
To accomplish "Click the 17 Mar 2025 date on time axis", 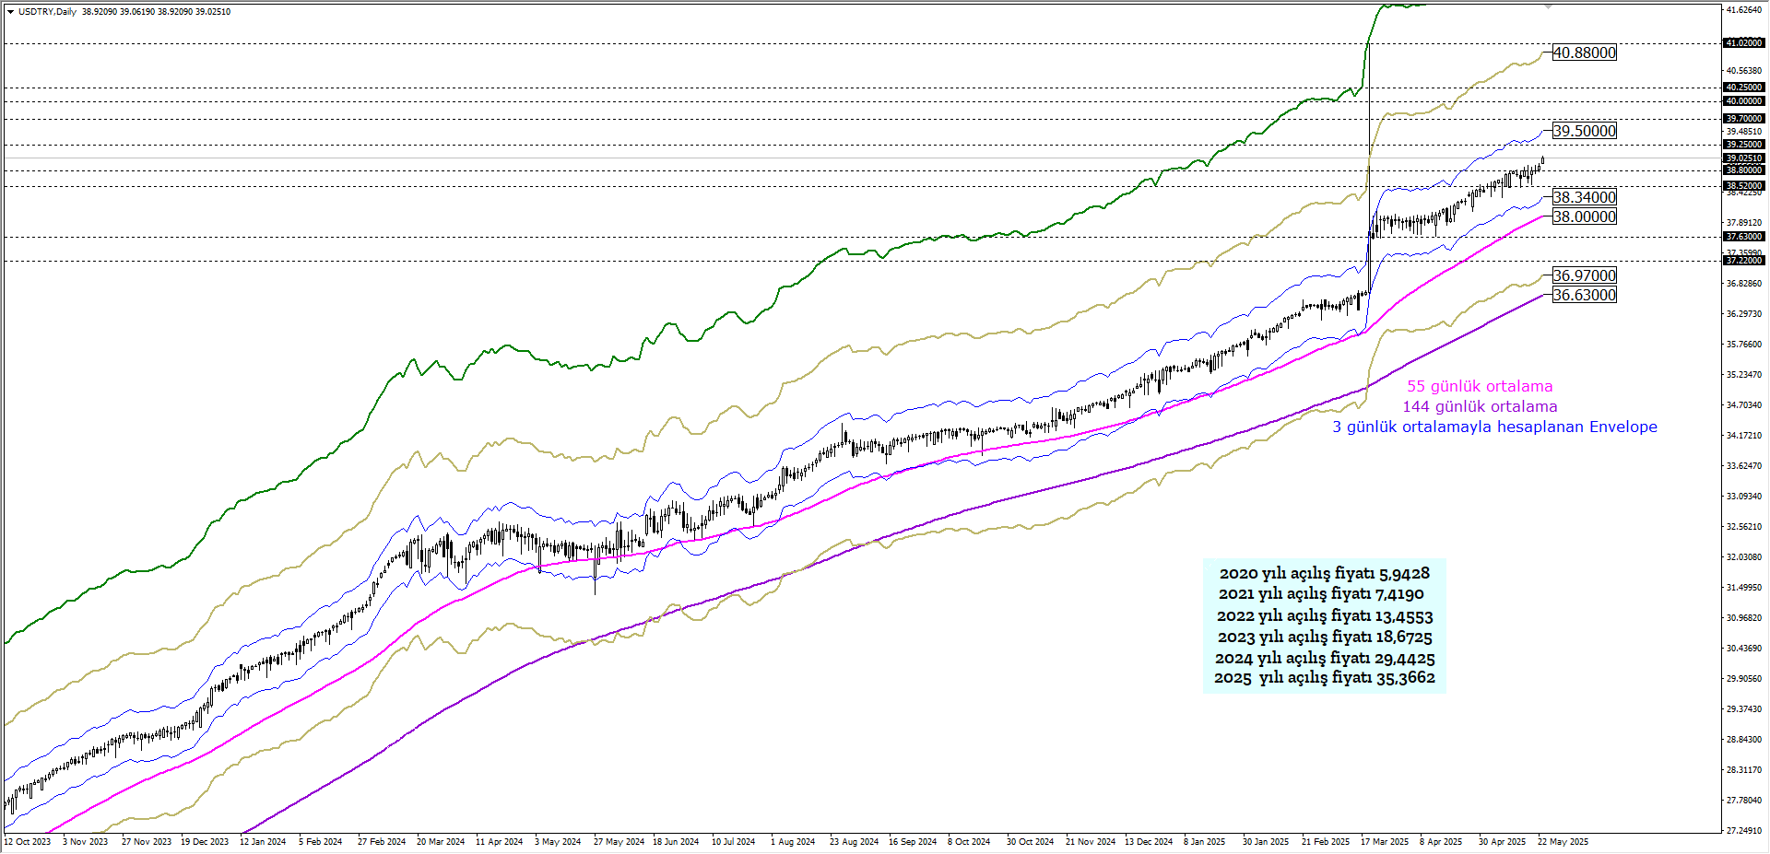I will coord(1385,842).
